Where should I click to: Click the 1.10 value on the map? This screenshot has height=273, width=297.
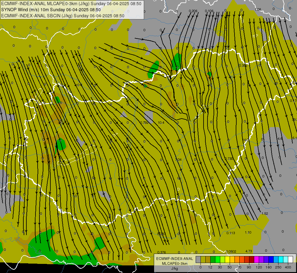(x=248, y=232)
